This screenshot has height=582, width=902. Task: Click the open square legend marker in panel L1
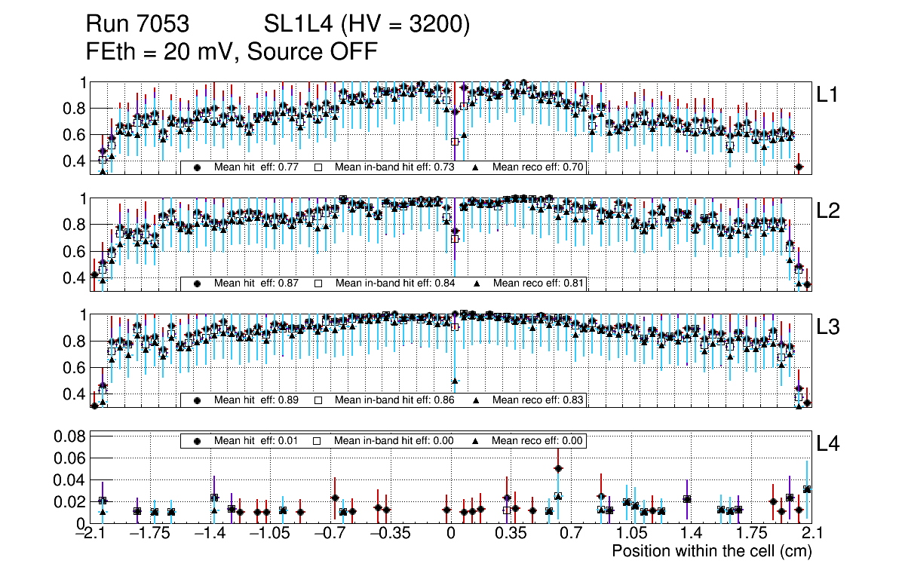pos(318,167)
